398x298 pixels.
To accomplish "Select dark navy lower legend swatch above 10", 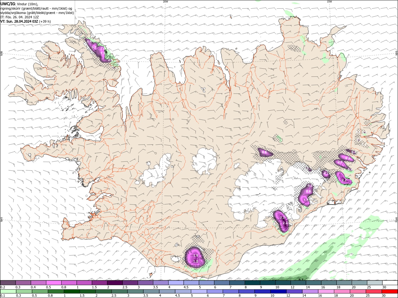I will (278, 291).
